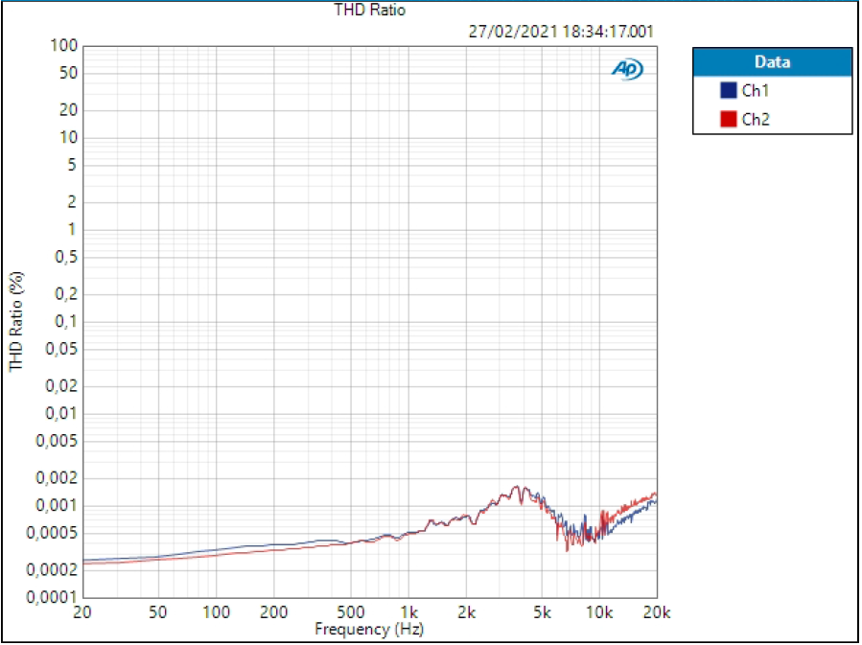Click the 10k frequency axis tick label
This screenshot has width=862, height=645.
598,612
